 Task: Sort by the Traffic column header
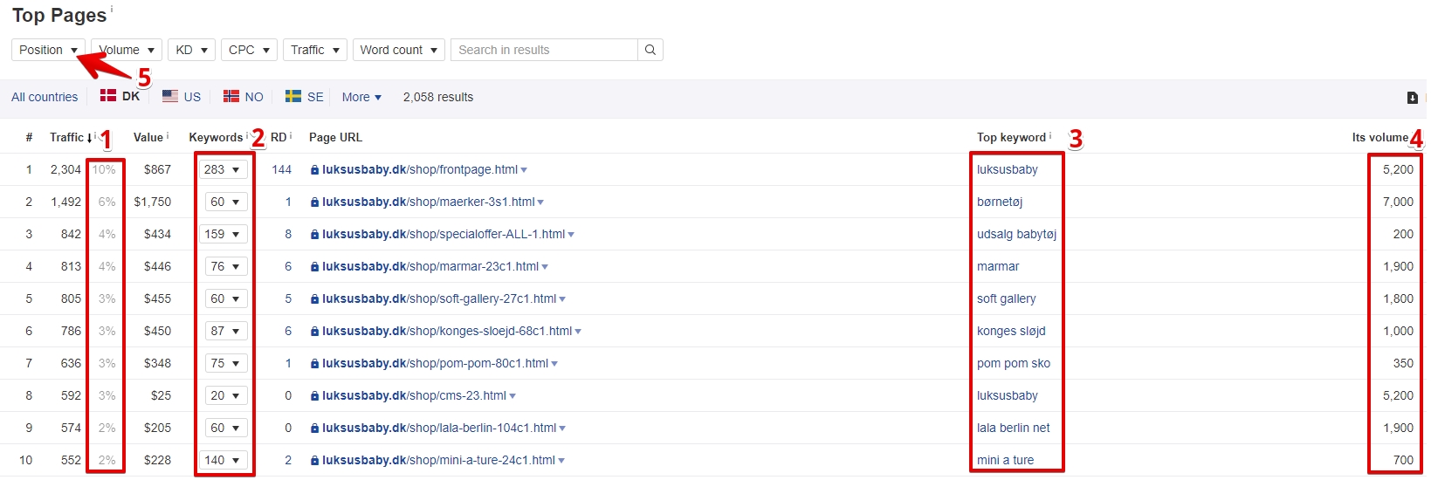[66, 137]
